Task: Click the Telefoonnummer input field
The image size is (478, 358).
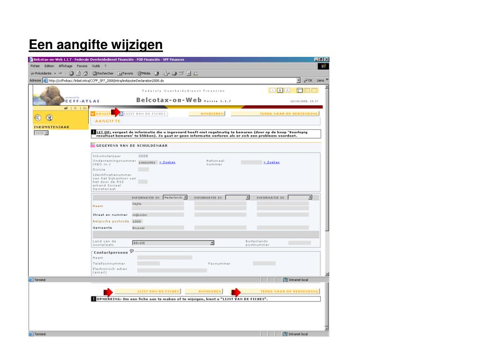Action: pyautogui.click(x=148, y=263)
